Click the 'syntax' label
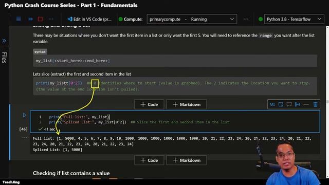329x185 pixels. pyautogui.click(x=40, y=51)
